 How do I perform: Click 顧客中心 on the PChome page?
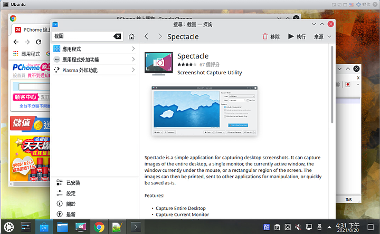click(26, 97)
